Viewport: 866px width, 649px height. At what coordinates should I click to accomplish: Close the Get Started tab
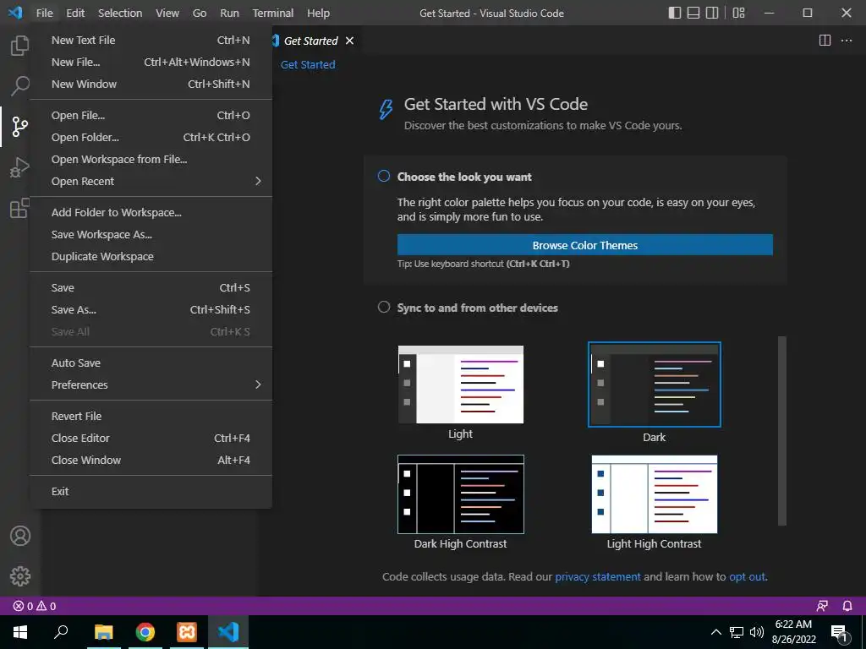point(349,41)
